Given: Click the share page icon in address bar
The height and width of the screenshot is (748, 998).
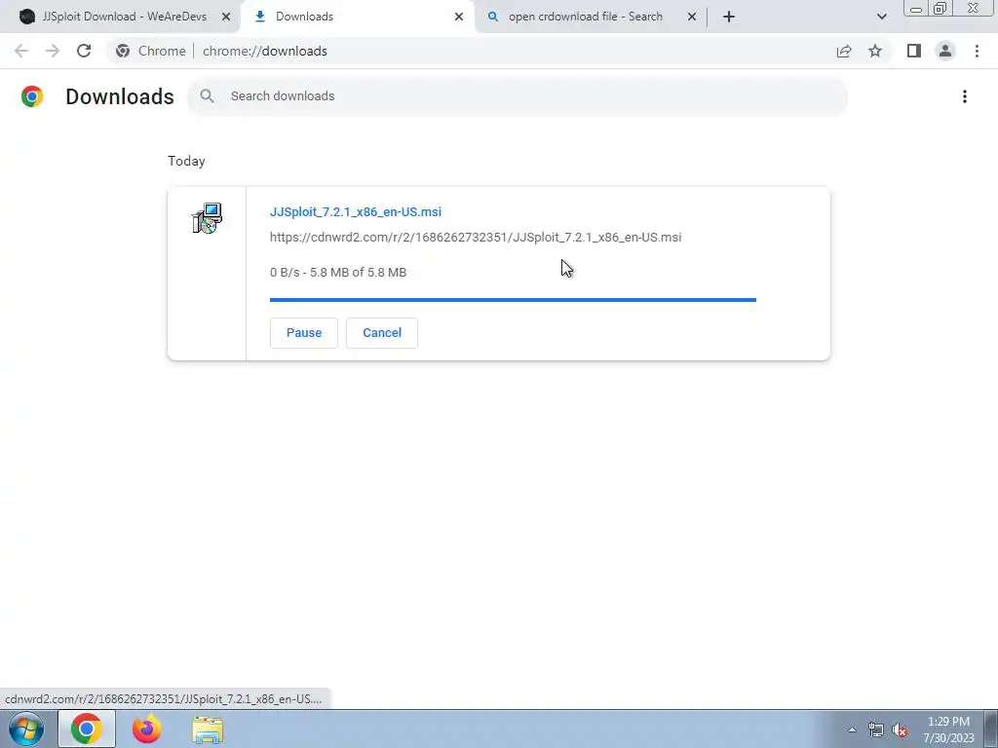Looking at the screenshot, I should click(x=844, y=51).
